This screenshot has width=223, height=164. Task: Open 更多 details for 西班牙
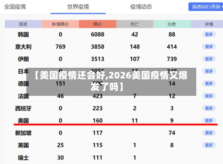pos(209,108)
